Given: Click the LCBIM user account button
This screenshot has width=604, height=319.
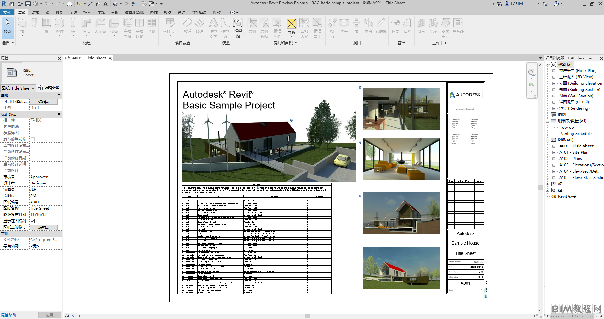Looking at the screenshot, I should pos(514,4).
